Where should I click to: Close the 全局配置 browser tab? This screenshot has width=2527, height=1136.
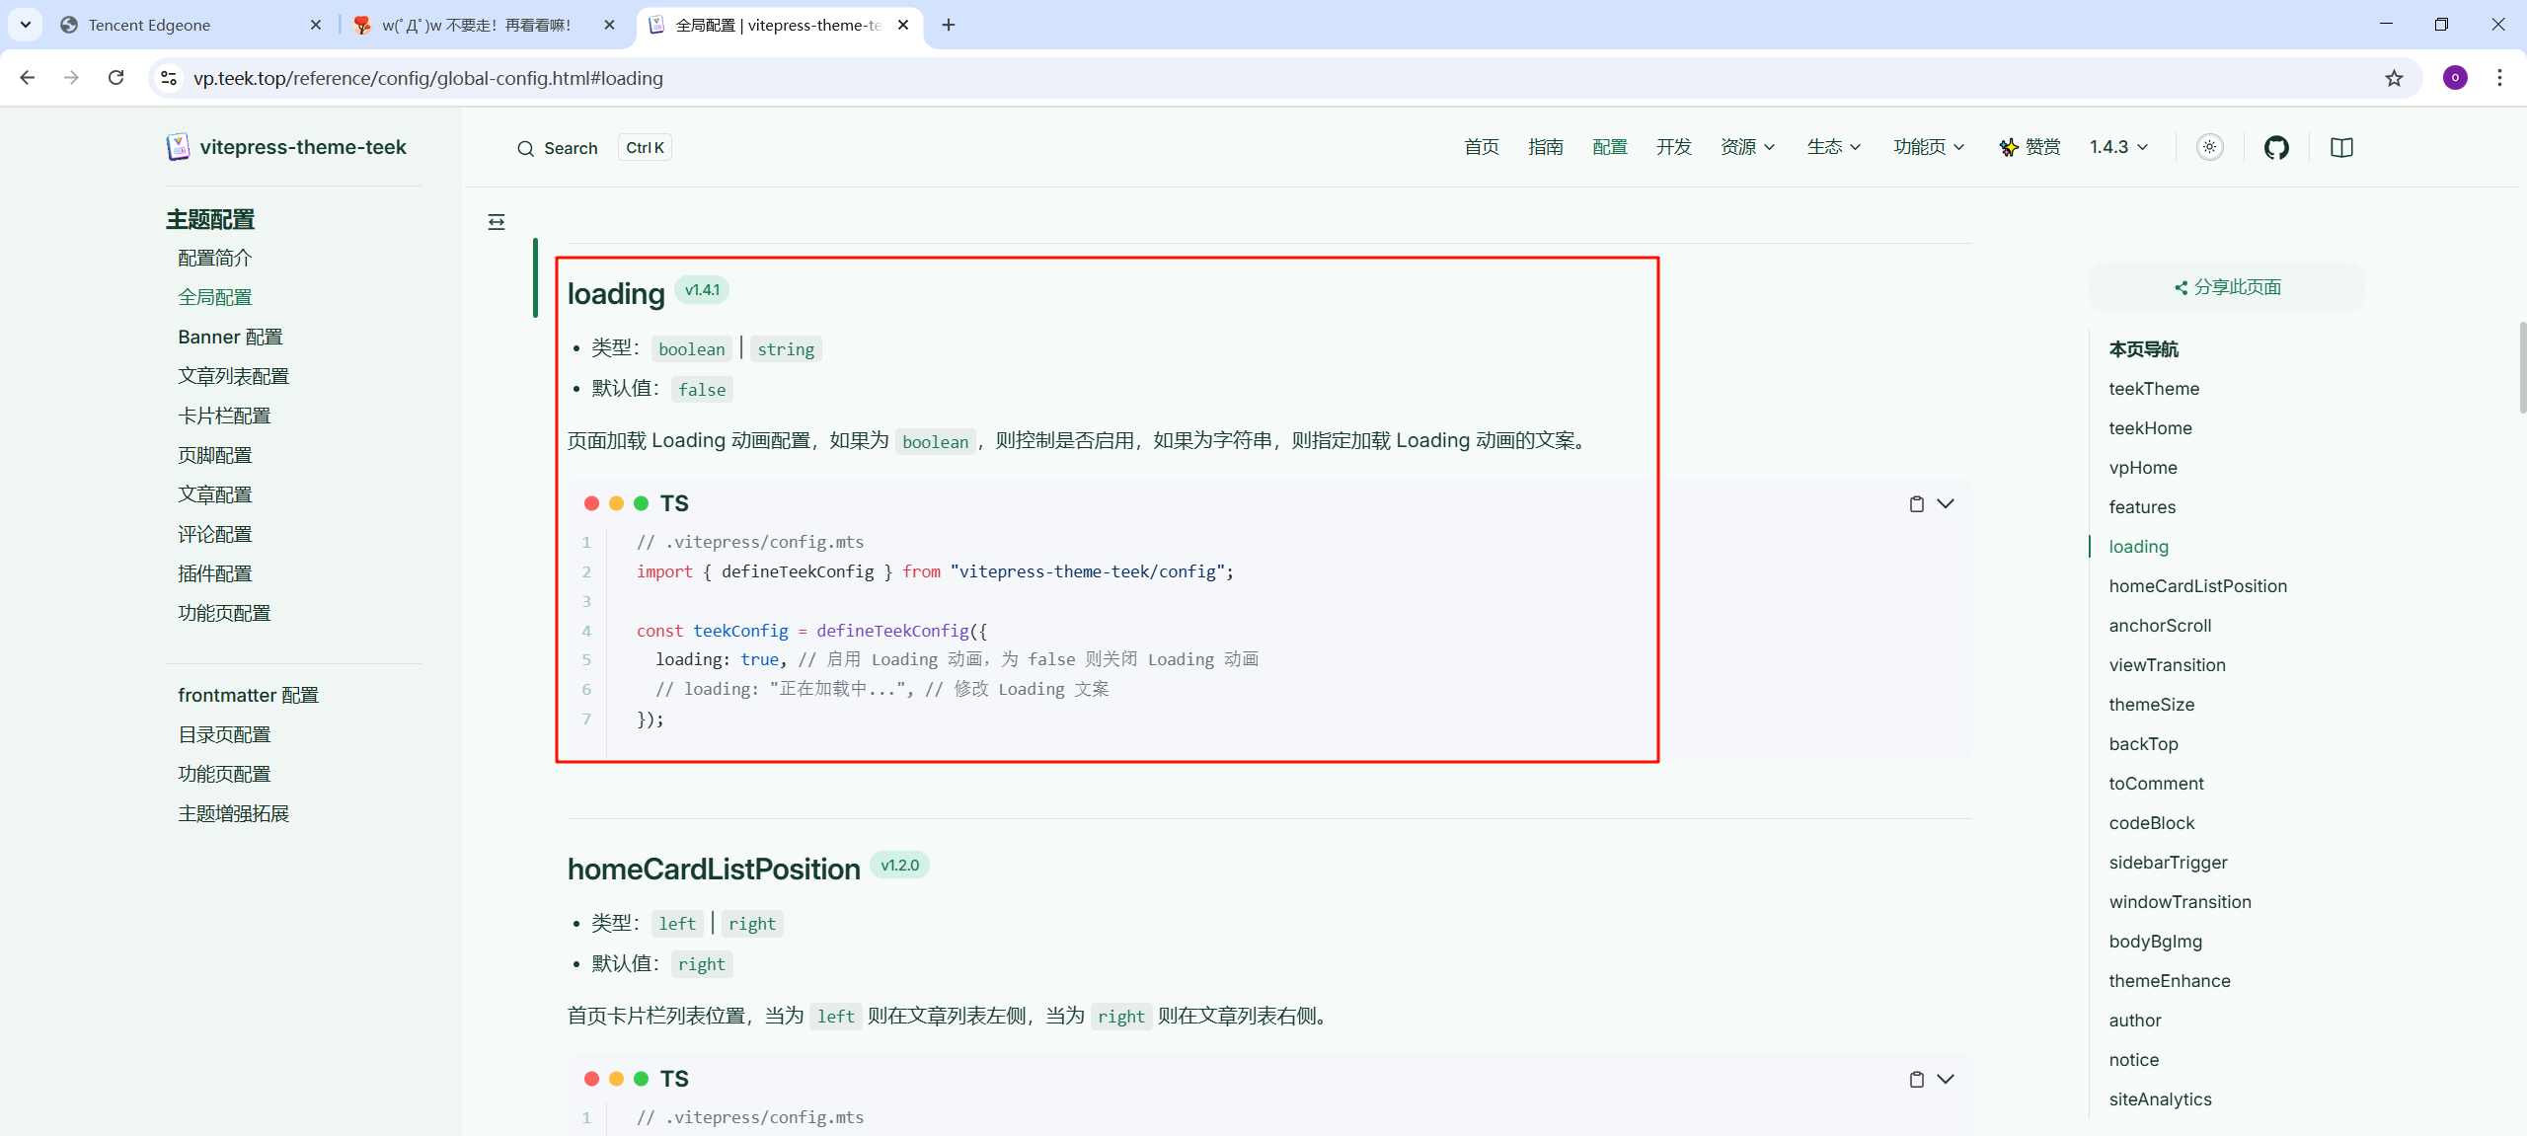point(903,25)
